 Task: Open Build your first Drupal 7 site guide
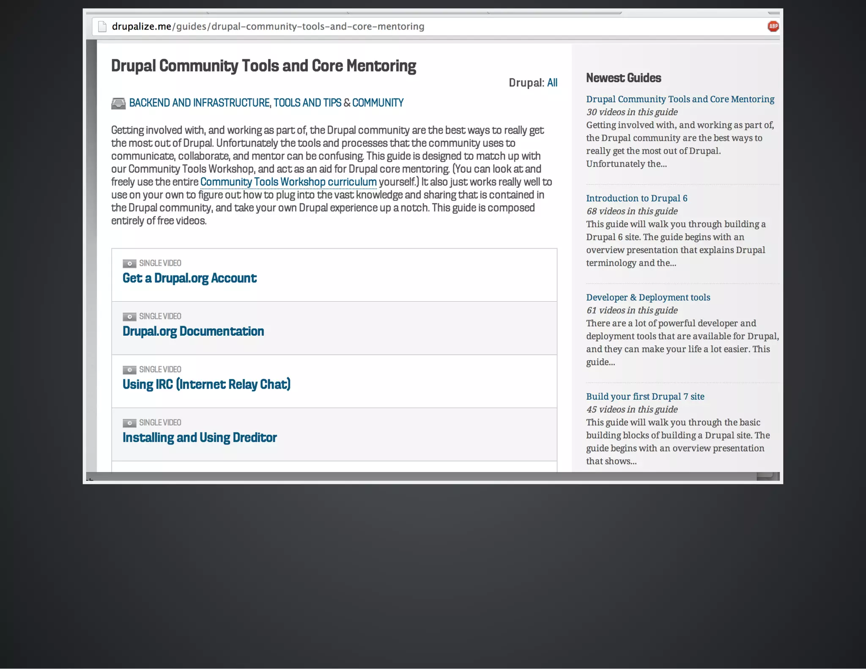pos(645,397)
